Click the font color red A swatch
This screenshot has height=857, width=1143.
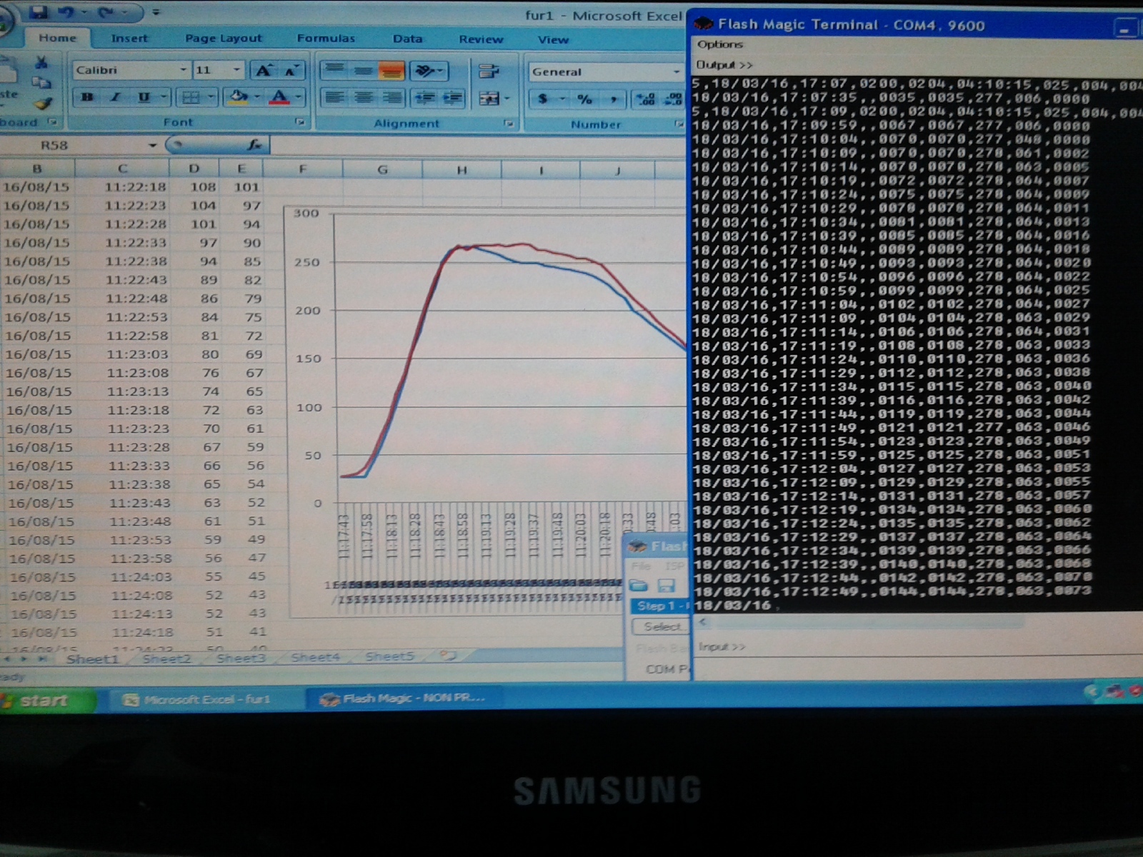(x=279, y=97)
